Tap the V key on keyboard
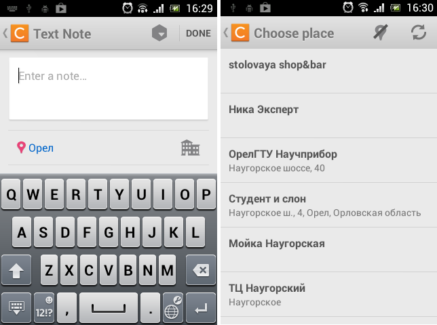This screenshot has height=325, width=437. tap(109, 270)
